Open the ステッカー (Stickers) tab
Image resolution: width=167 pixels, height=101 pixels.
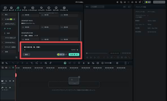pos(56,9)
